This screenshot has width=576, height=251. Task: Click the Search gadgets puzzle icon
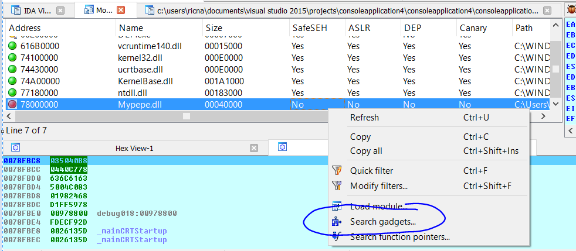[337, 222]
